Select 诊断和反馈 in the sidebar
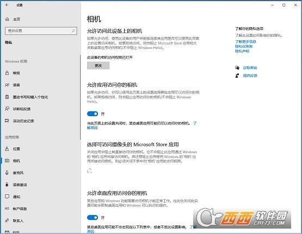 point(22,109)
